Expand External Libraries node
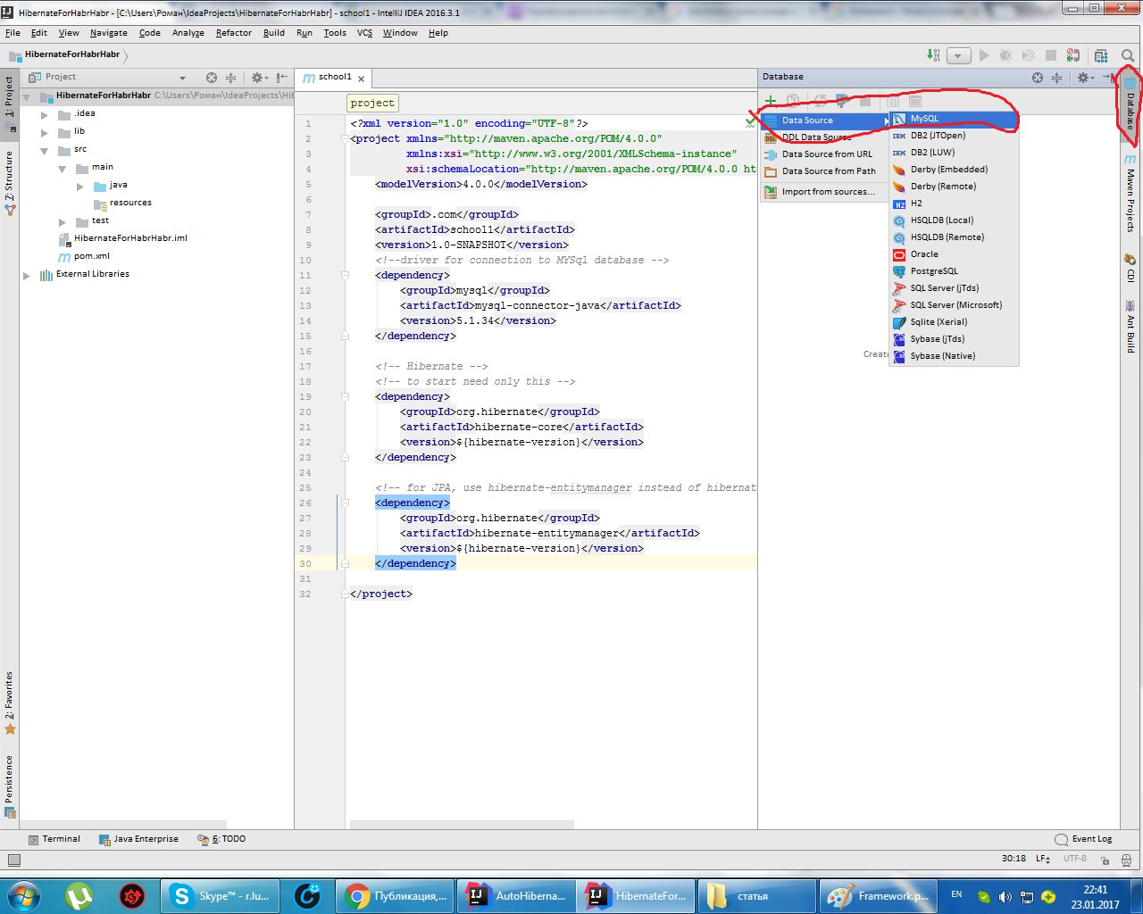The width and height of the screenshot is (1143, 914). click(x=27, y=276)
